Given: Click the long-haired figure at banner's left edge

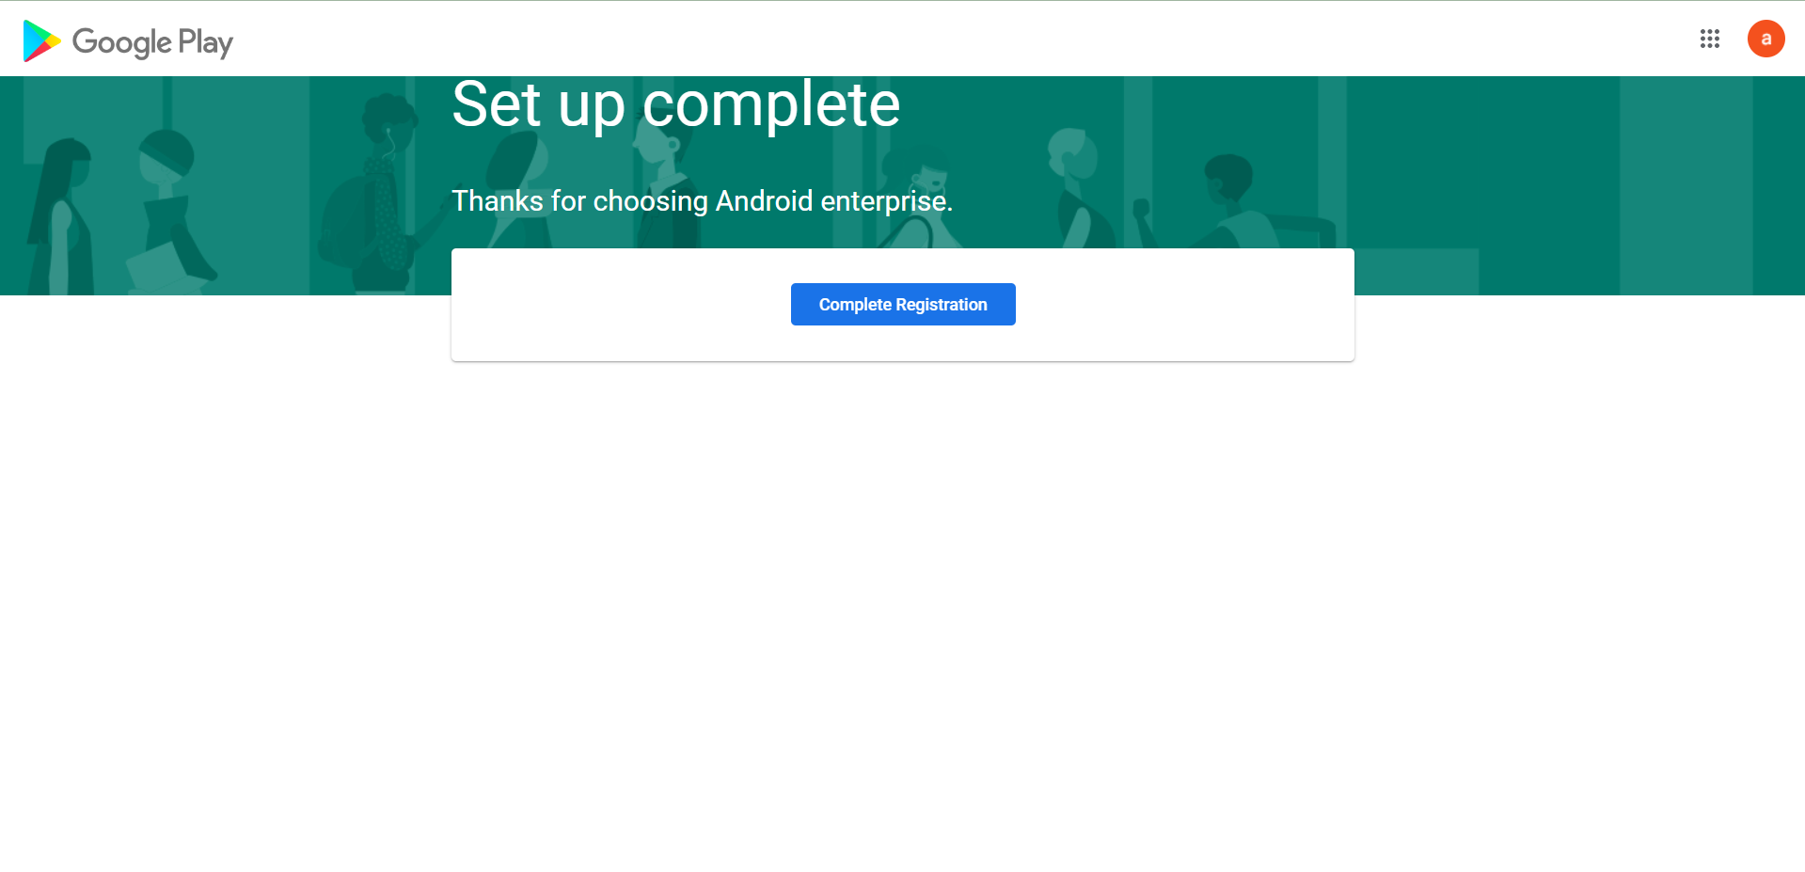Looking at the screenshot, I should tap(62, 216).
